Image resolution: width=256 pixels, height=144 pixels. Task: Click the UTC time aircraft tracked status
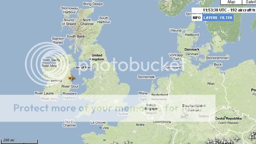[x=229, y=10]
